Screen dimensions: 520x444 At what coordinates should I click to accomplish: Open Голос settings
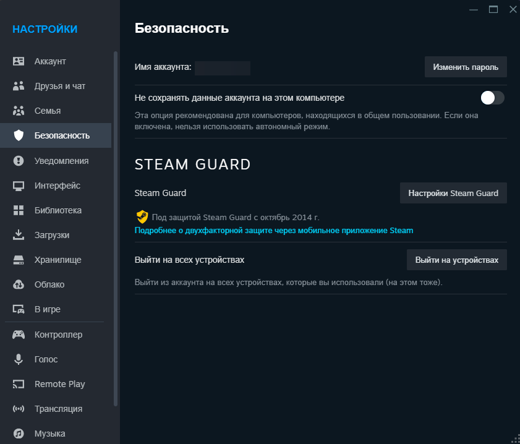(56, 359)
